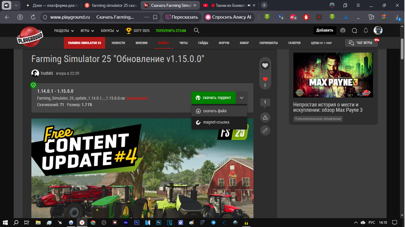Like the file with the heart circle button

pyautogui.click(x=265, y=65)
